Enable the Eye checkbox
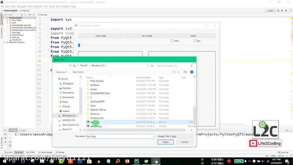The height and width of the screenshot is (165, 293). [x=195, y=41]
